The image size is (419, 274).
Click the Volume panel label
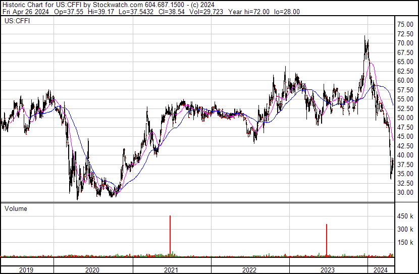coord(16,208)
